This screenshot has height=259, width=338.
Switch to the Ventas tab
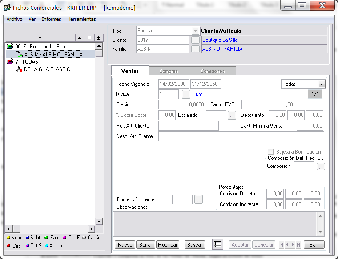[129, 71]
